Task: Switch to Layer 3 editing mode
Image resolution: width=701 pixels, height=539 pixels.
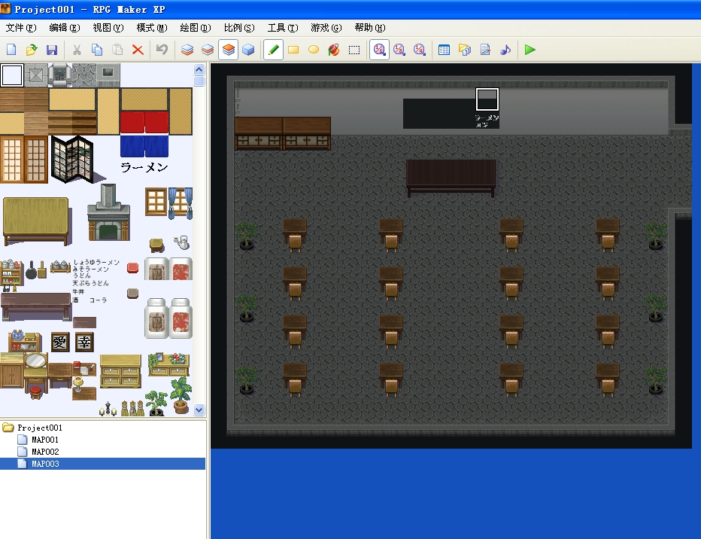Action: coord(228,50)
